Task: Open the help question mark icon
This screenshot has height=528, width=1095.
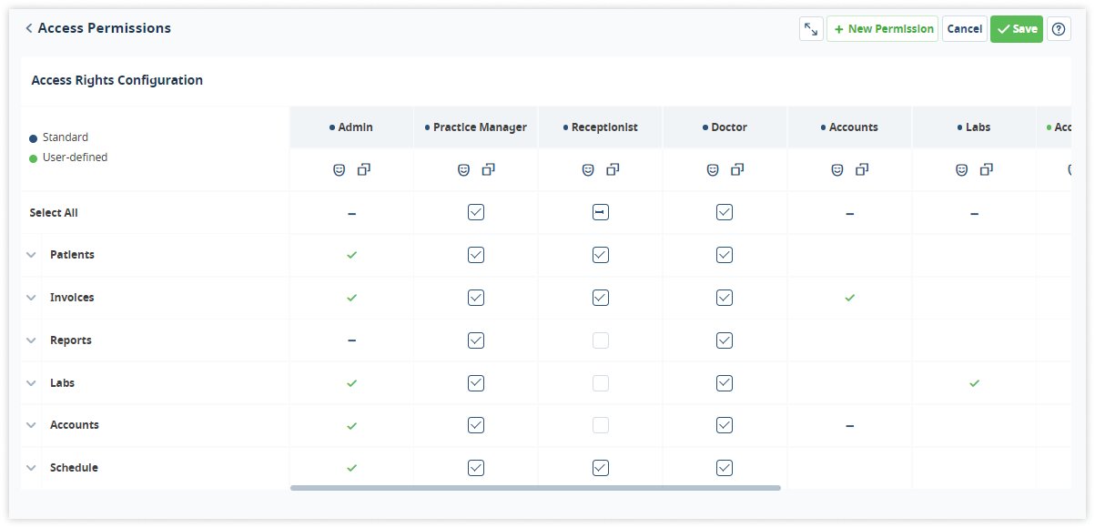Action: pos(1059,29)
